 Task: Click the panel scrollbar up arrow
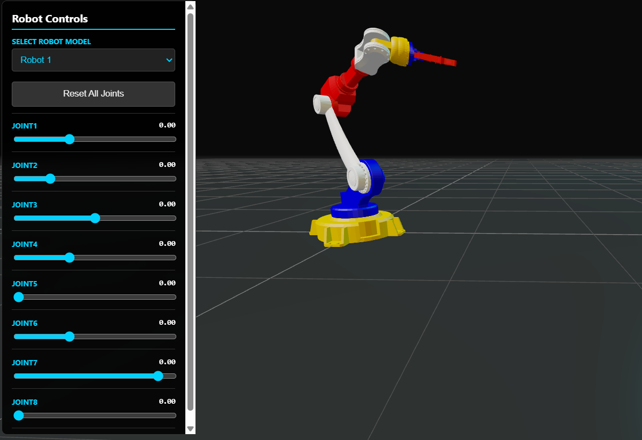pyautogui.click(x=190, y=6)
